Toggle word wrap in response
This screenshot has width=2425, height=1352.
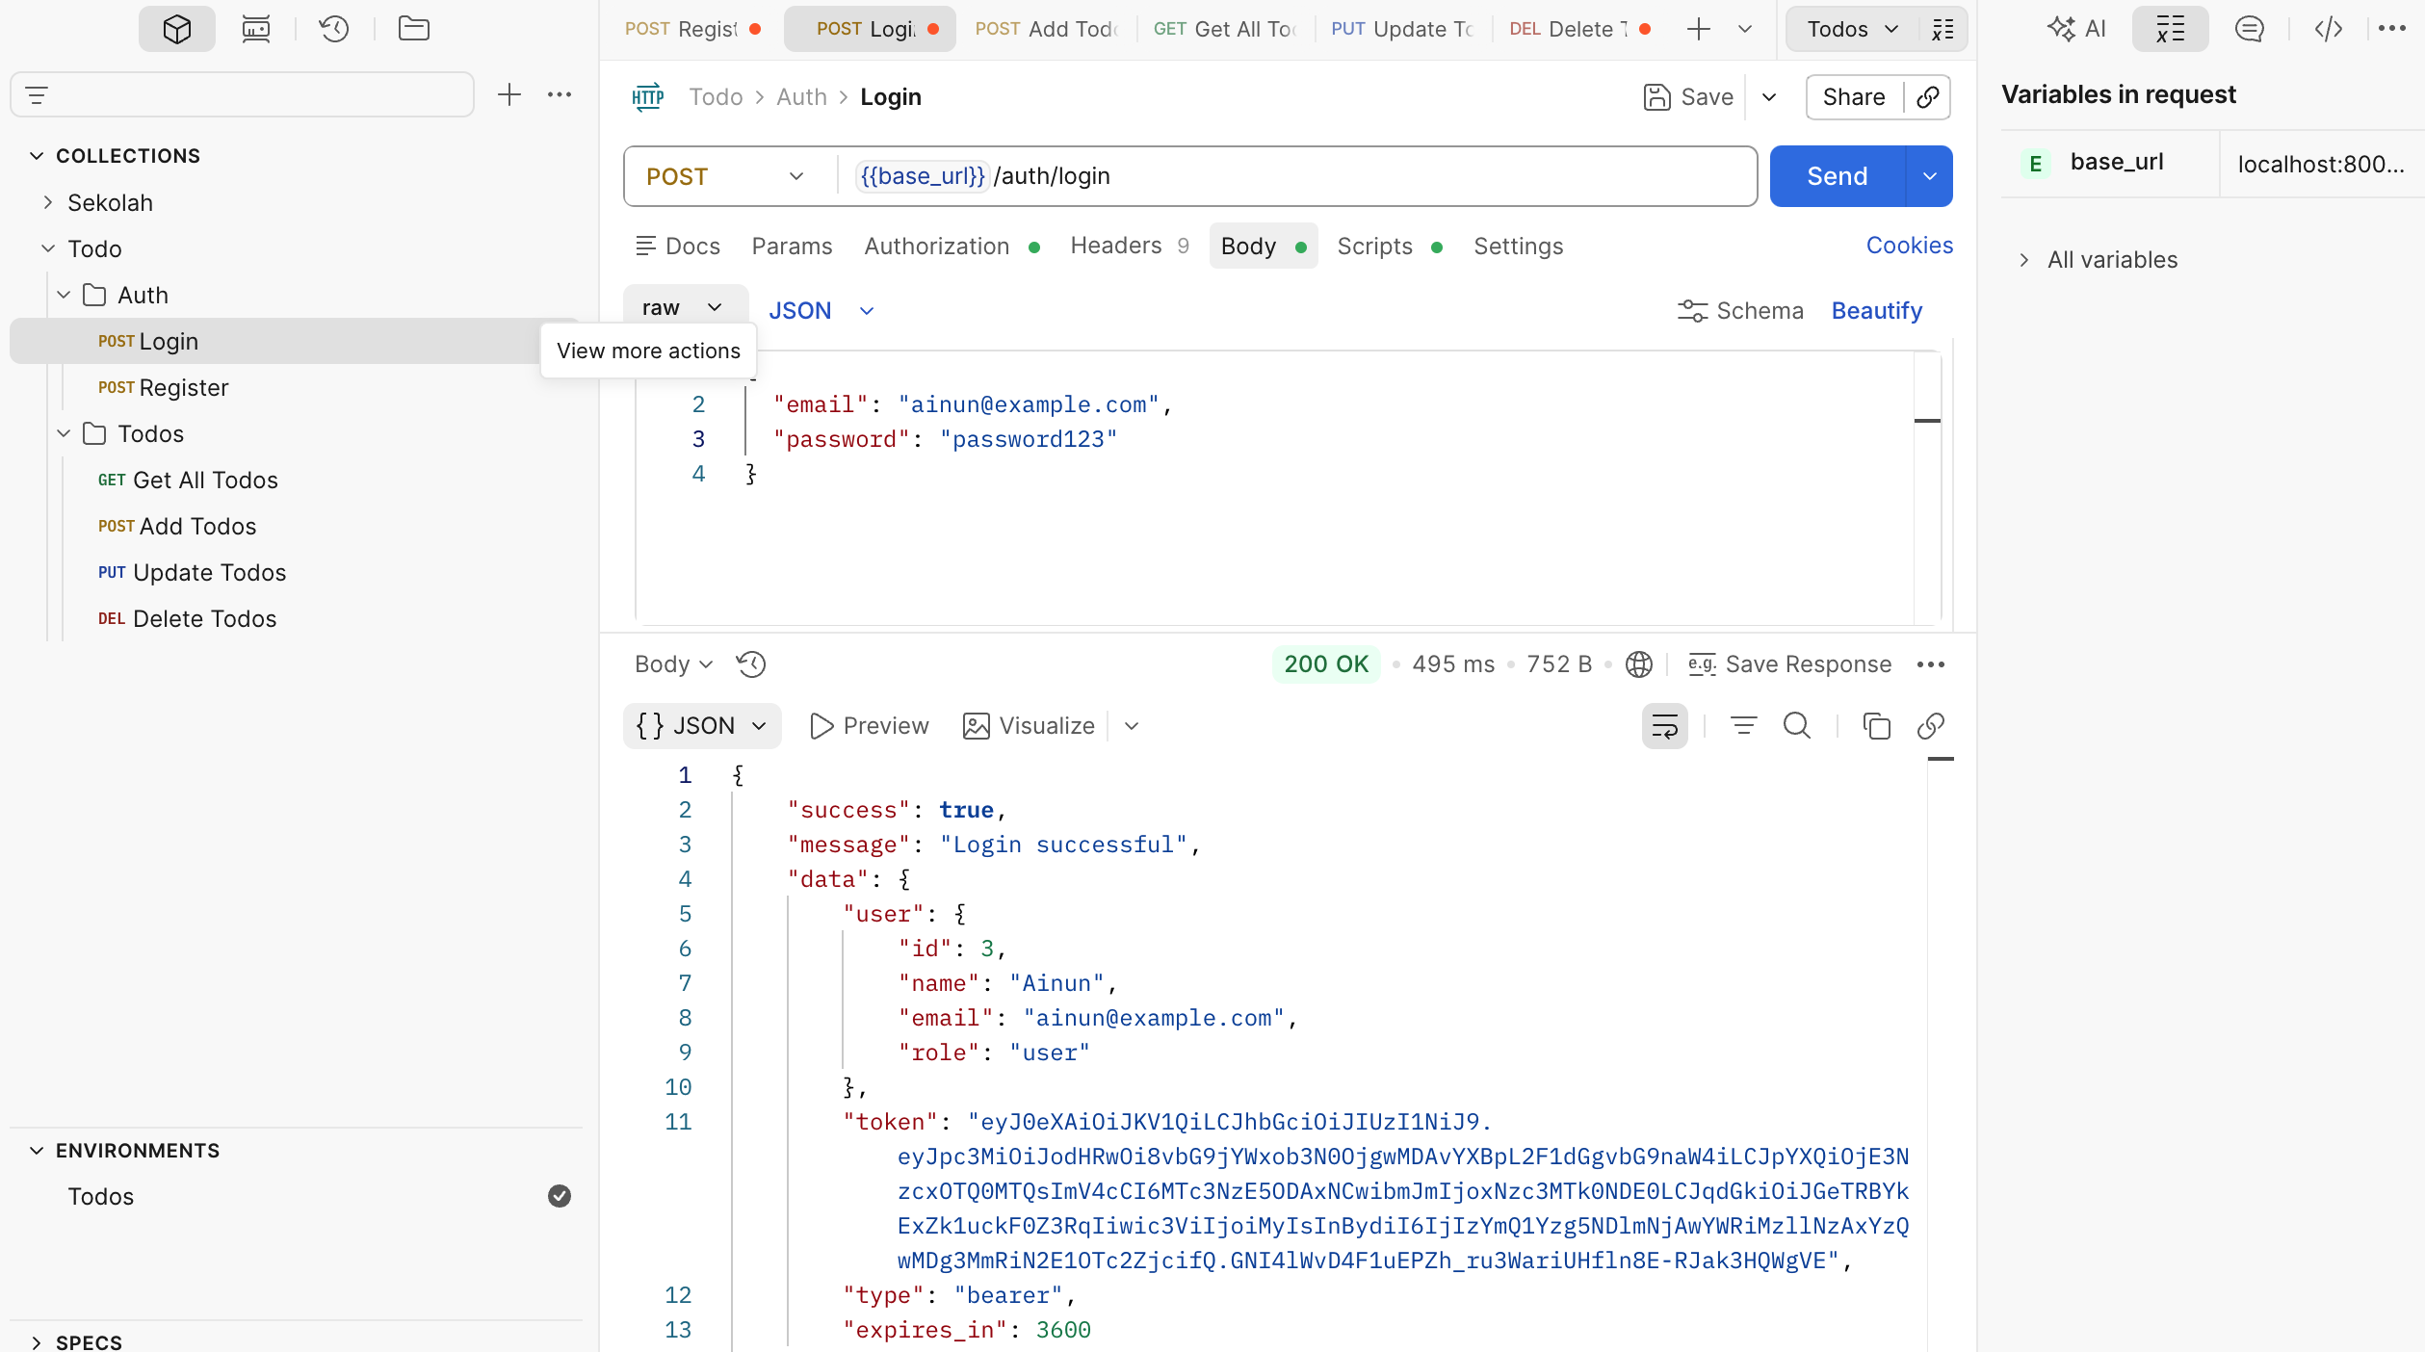click(1665, 726)
